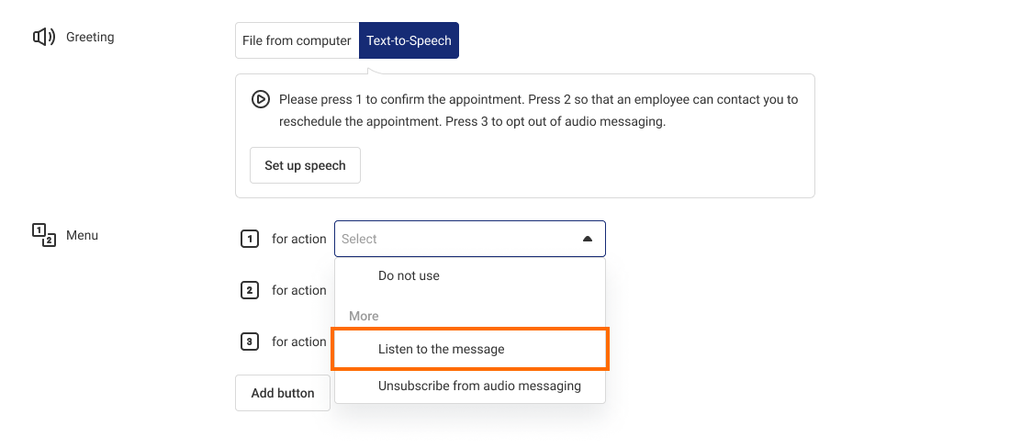Click 'for action' label beside key 3
1021x448 pixels.
[299, 342]
